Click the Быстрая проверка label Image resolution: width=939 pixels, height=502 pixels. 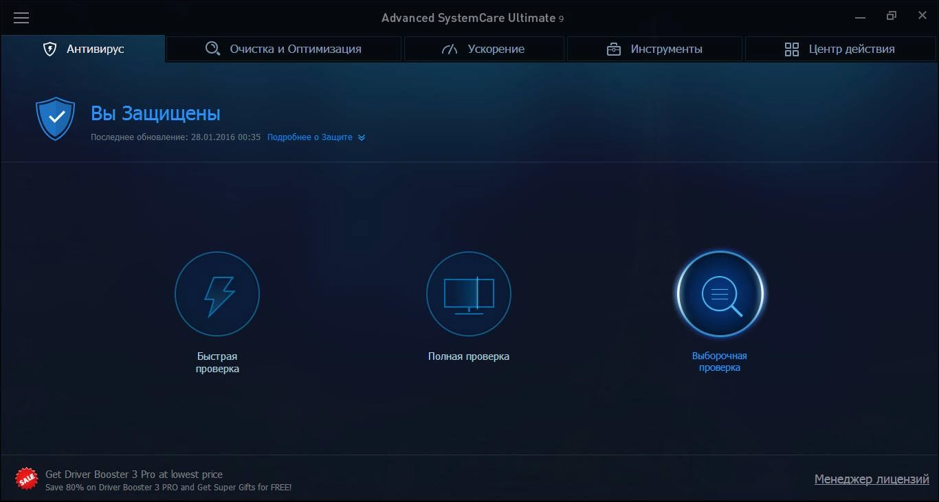[x=217, y=363]
